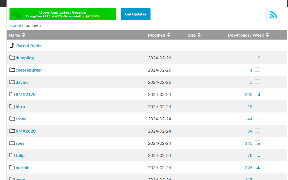Open the stone folder link
The image size is (288, 180).
point(21,119)
